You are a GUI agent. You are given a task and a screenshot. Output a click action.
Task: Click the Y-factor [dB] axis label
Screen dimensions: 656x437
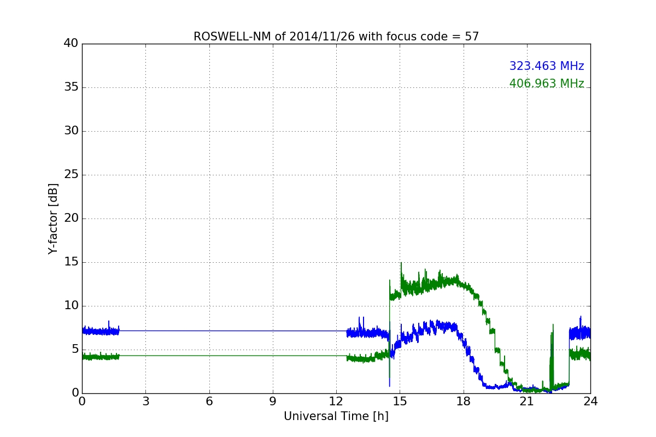coord(52,218)
